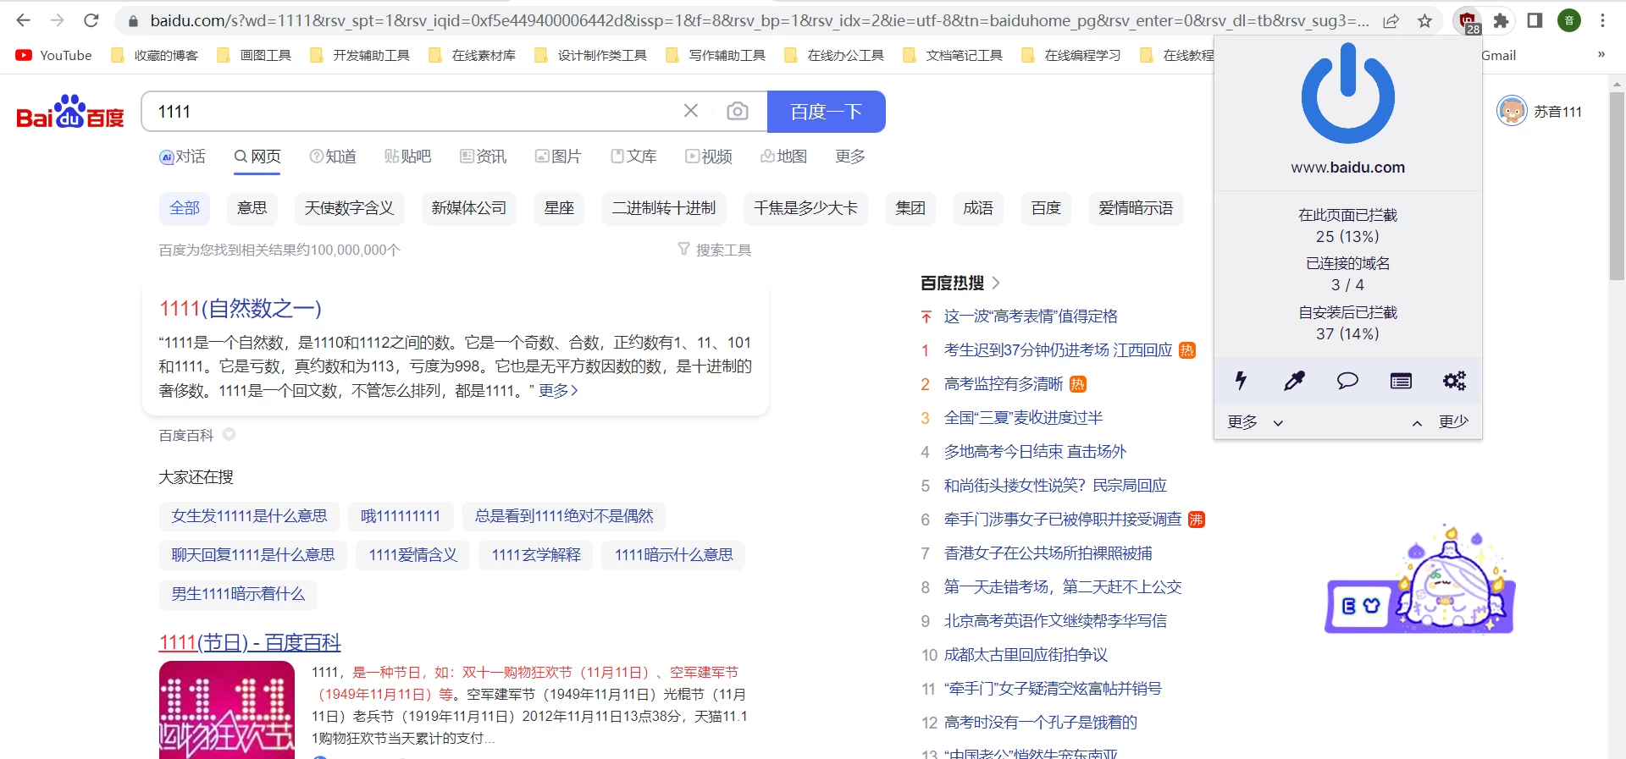Show more bookmarks chevron

tap(1601, 55)
